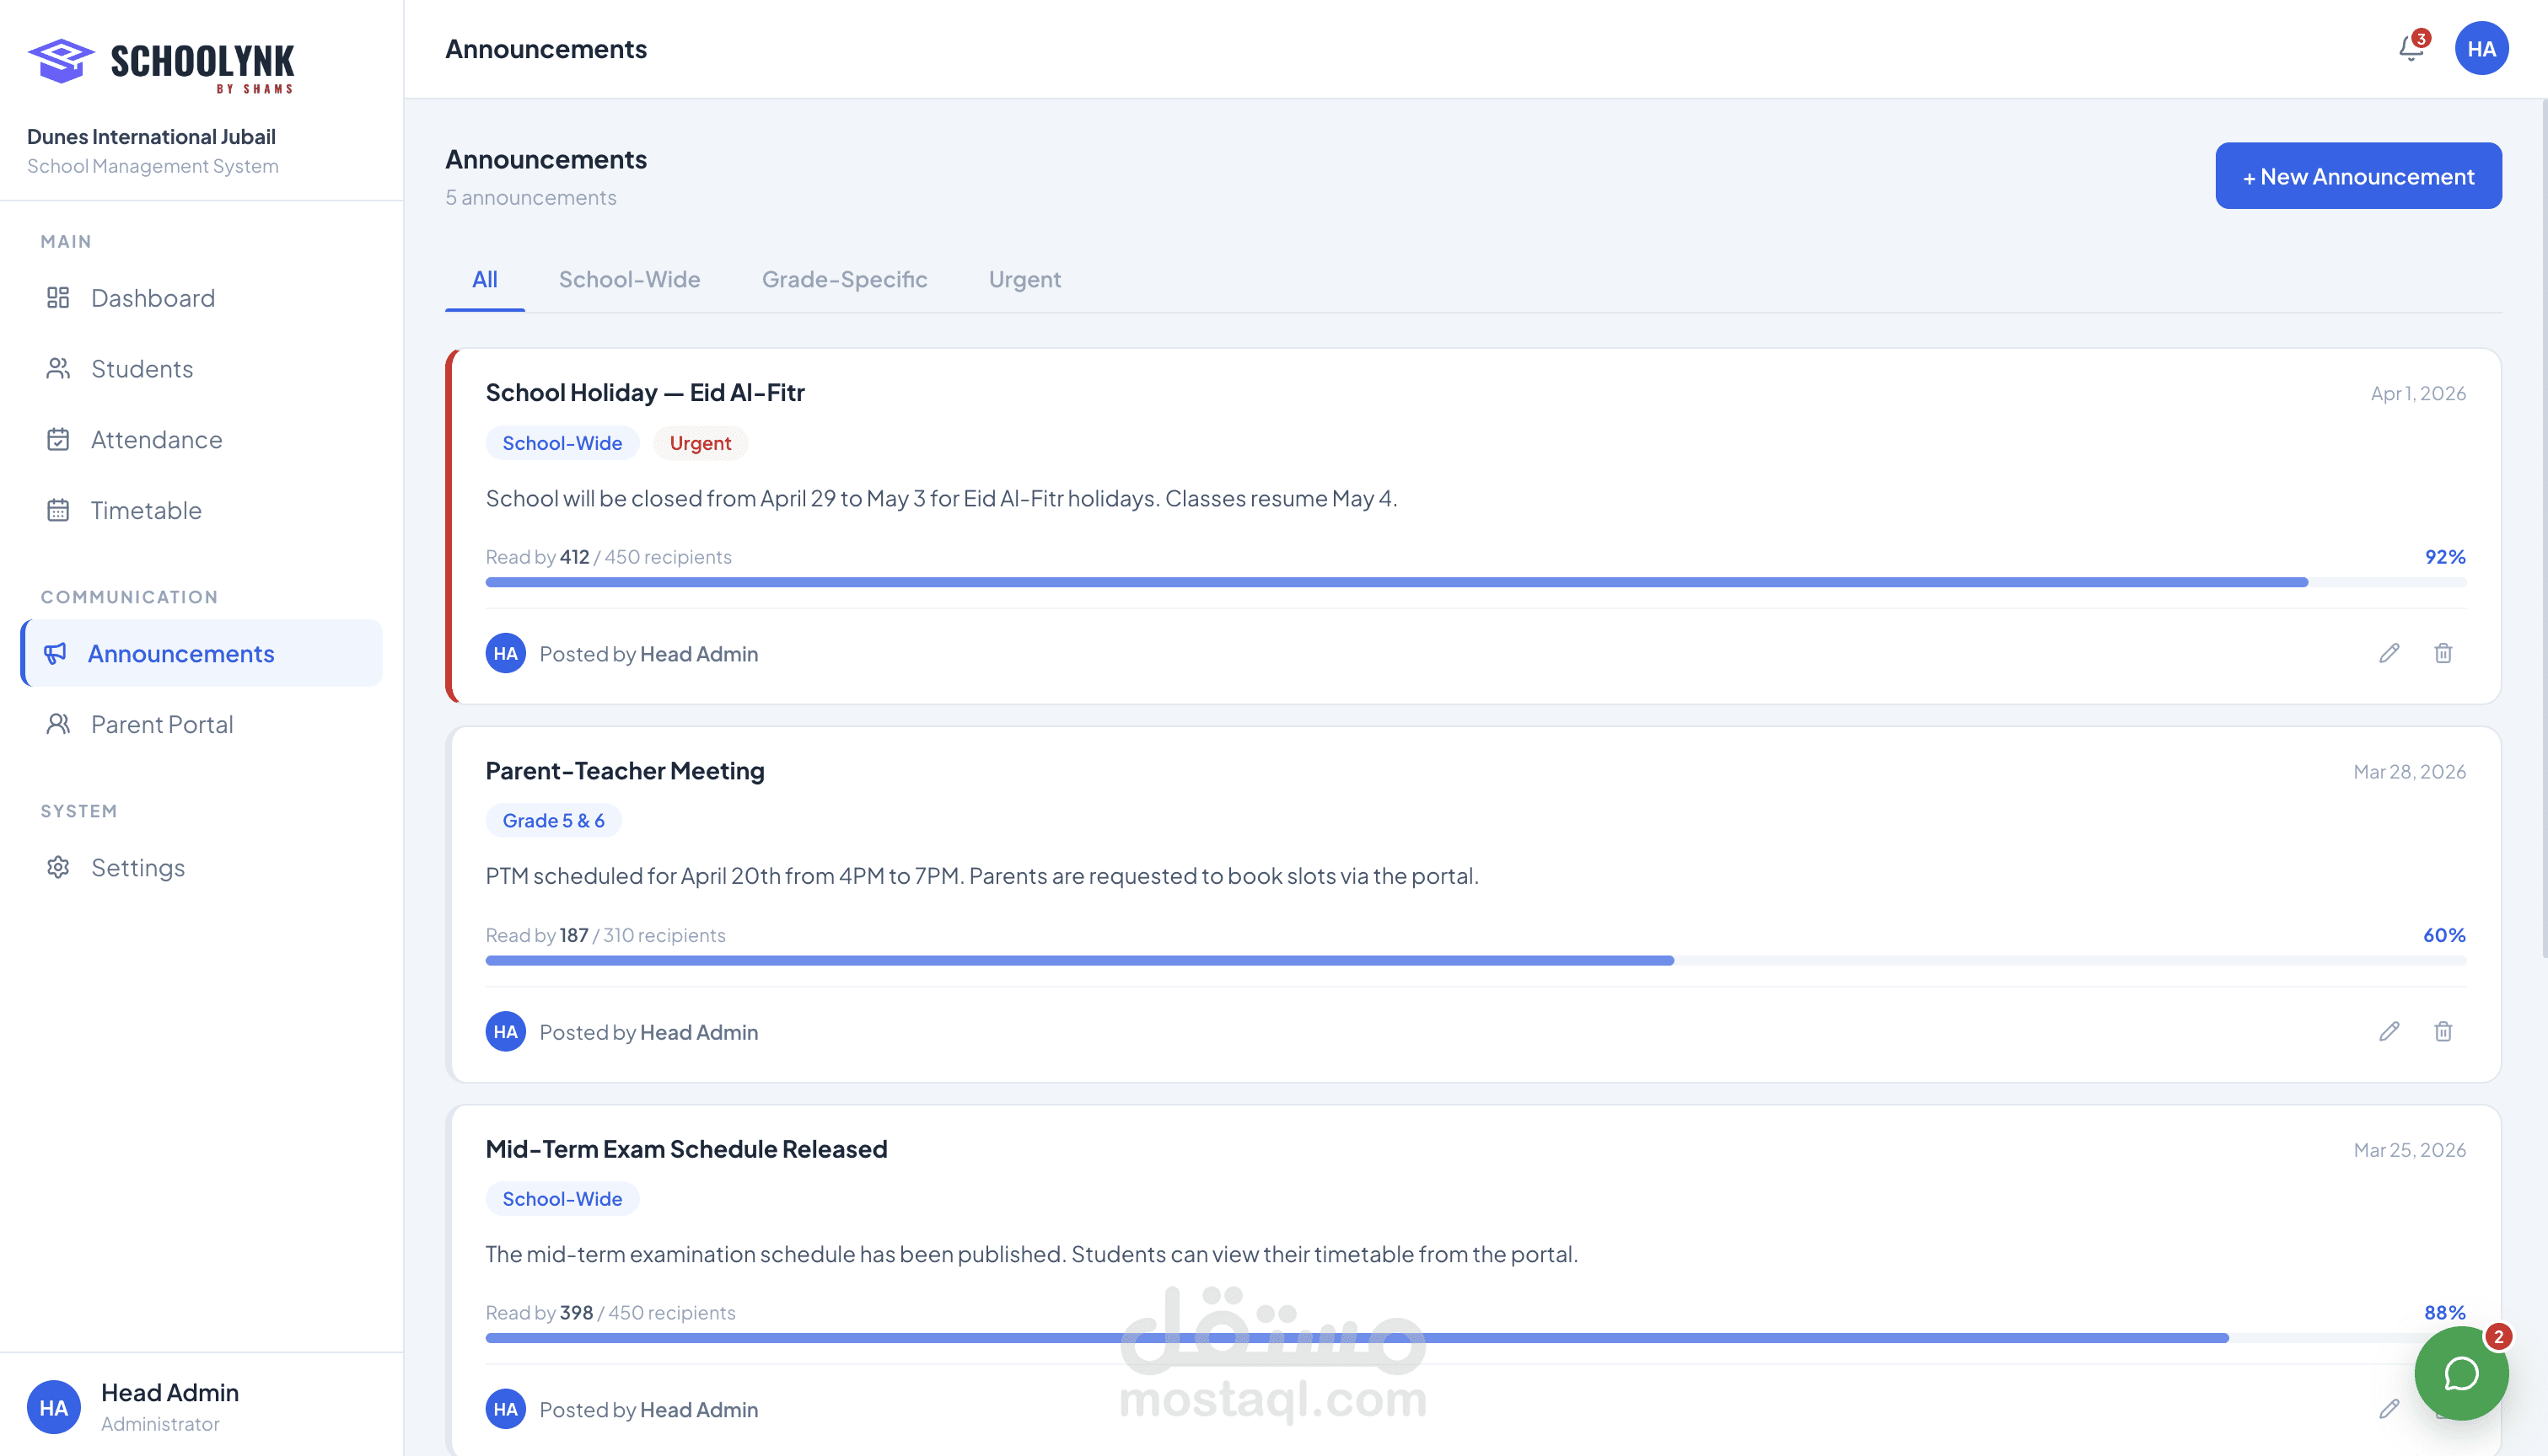Open Parent Portal from the sidebar
Viewport: 2548px width, 1456px height.
[161, 724]
